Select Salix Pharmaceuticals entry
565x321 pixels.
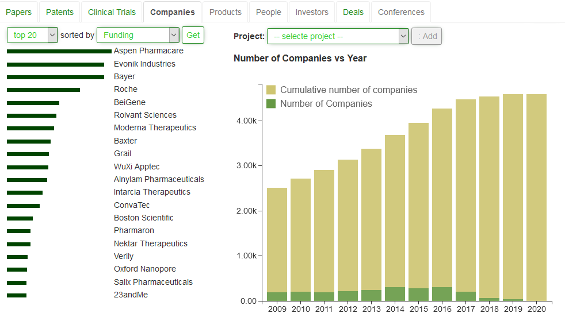[153, 282]
